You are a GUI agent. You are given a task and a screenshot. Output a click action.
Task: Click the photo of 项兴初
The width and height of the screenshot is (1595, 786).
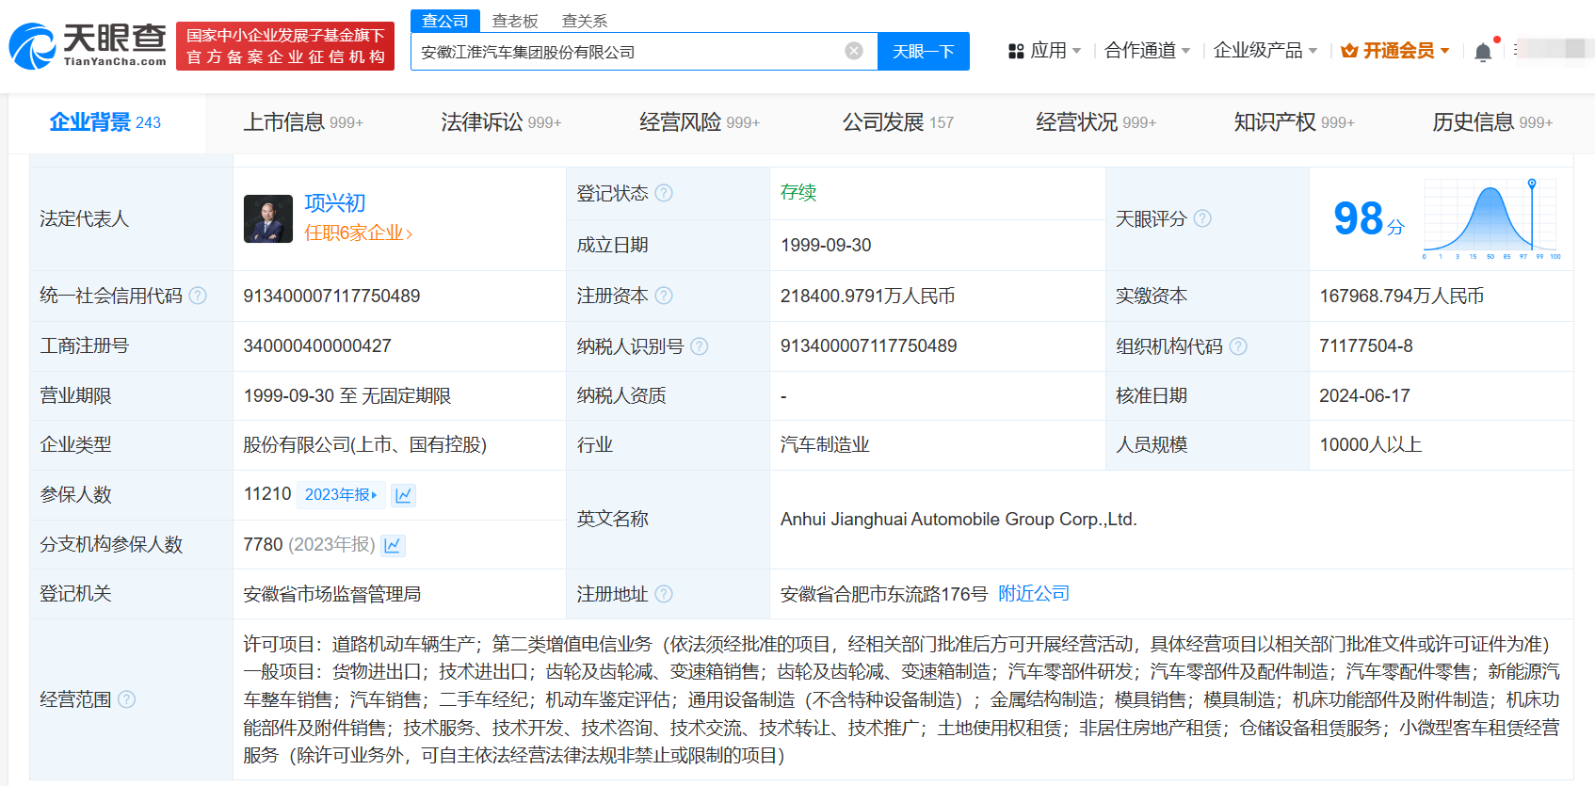(x=268, y=218)
